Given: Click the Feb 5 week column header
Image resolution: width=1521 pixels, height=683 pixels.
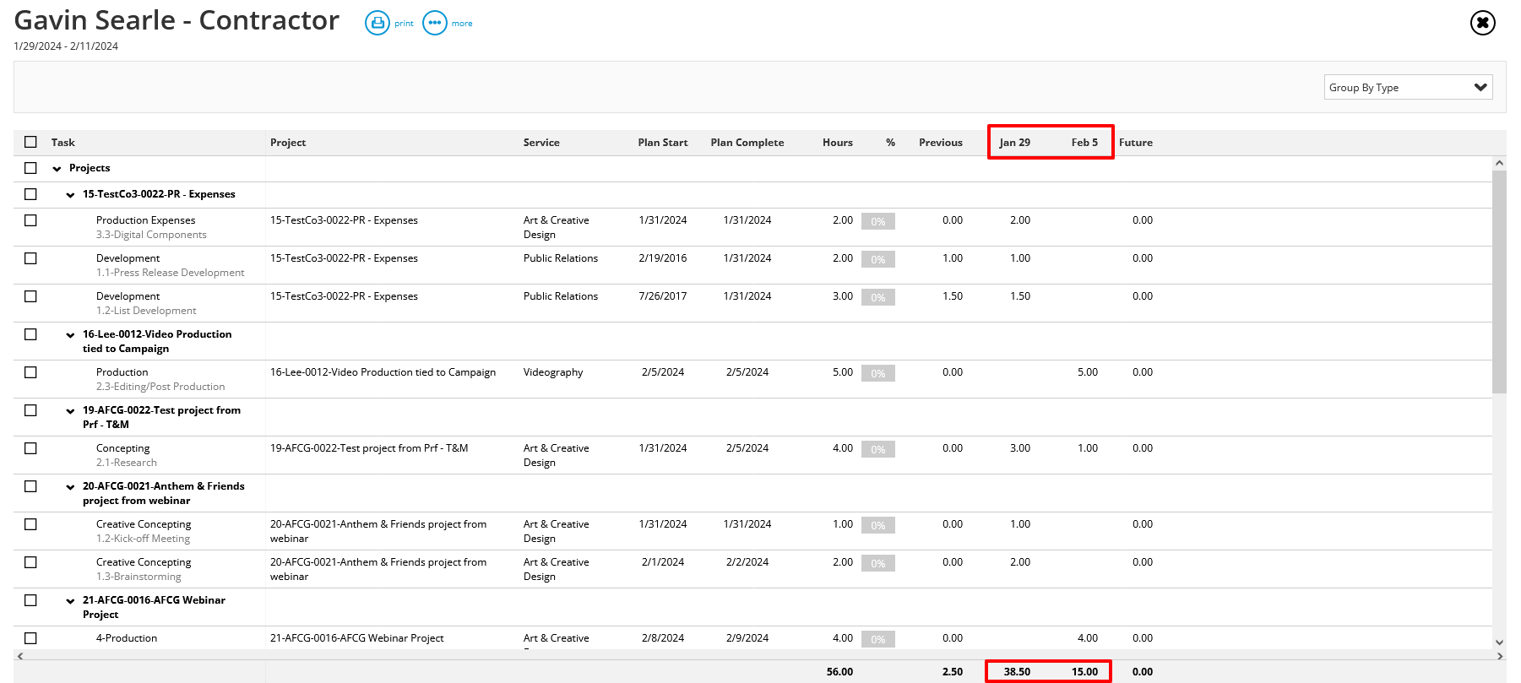Looking at the screenshot, I should 1084,143.
